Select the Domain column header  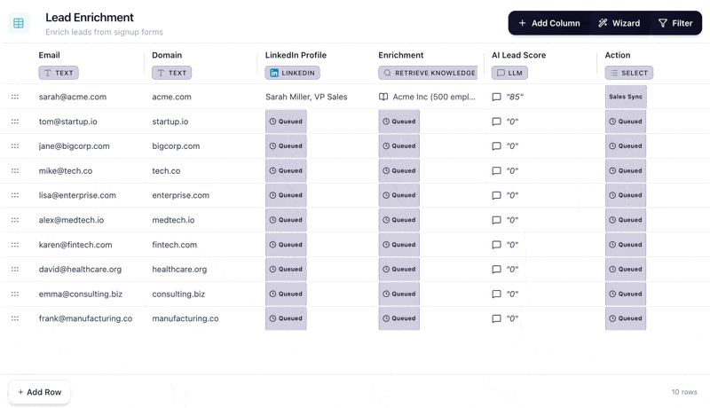[x=167, y=55]
